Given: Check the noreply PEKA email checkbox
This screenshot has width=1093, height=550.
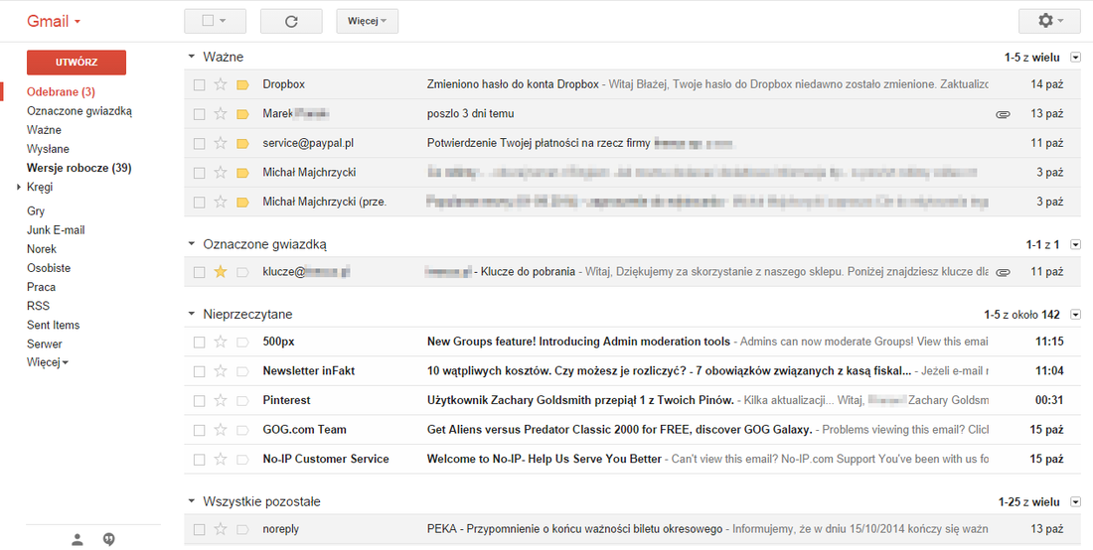Looking at the screenshot, I should 200,530.
